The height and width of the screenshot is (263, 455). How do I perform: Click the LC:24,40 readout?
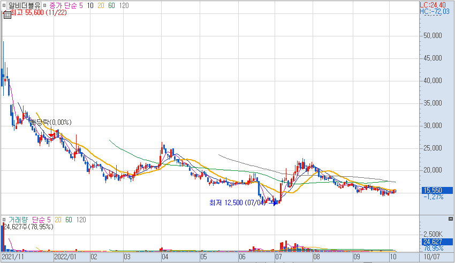click(433, 5)
